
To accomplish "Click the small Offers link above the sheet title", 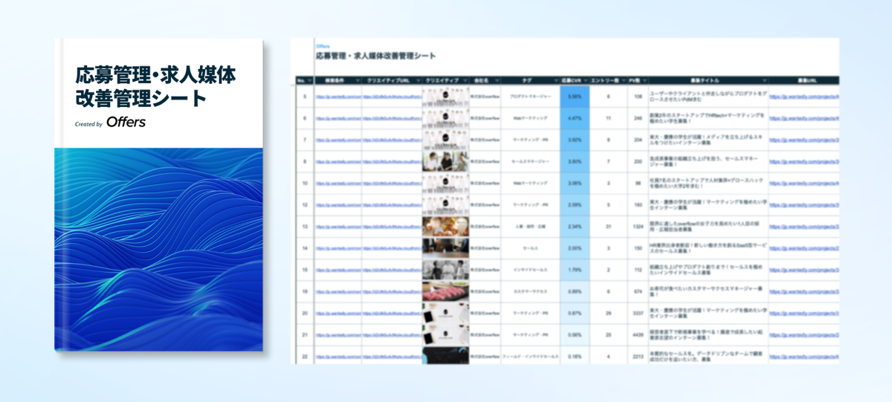I will pyautogui.click(x=323, y=46).
